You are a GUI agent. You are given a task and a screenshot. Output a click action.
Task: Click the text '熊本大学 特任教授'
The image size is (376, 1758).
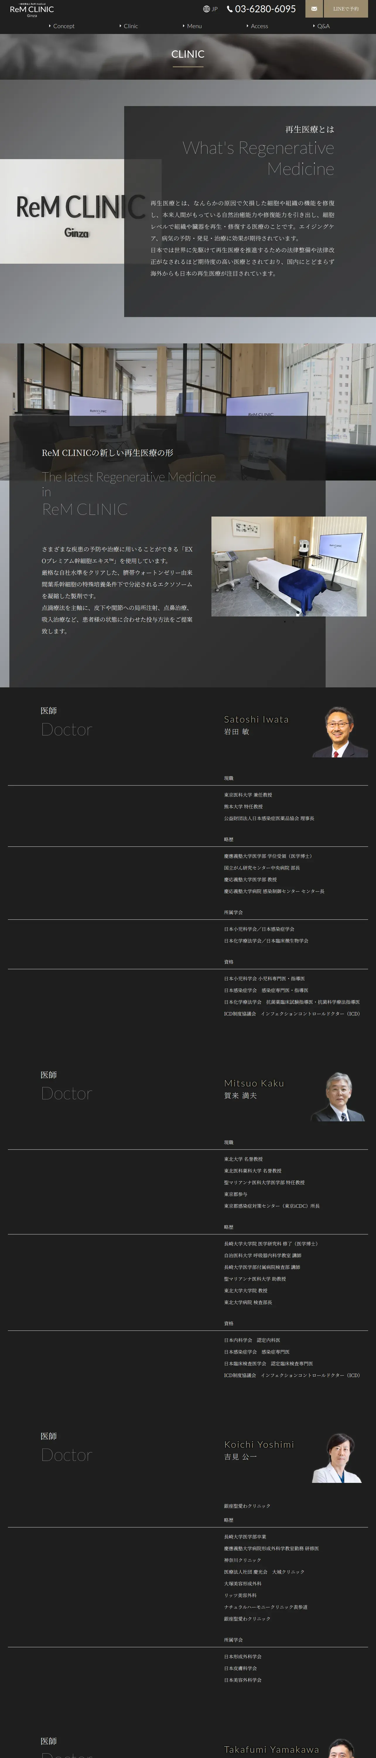click(x=243, y=807)
